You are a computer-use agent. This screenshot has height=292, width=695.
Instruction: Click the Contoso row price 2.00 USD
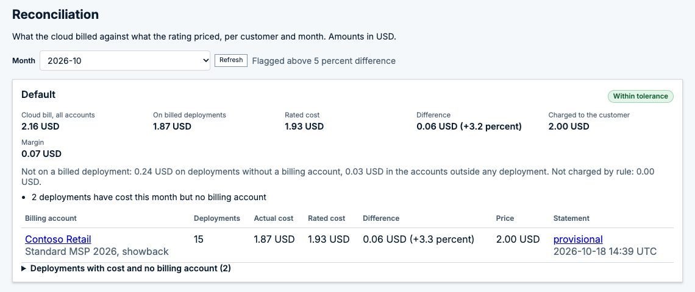(x=518, y=239)
